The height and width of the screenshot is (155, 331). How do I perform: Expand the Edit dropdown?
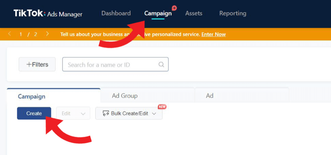(73, 113)
